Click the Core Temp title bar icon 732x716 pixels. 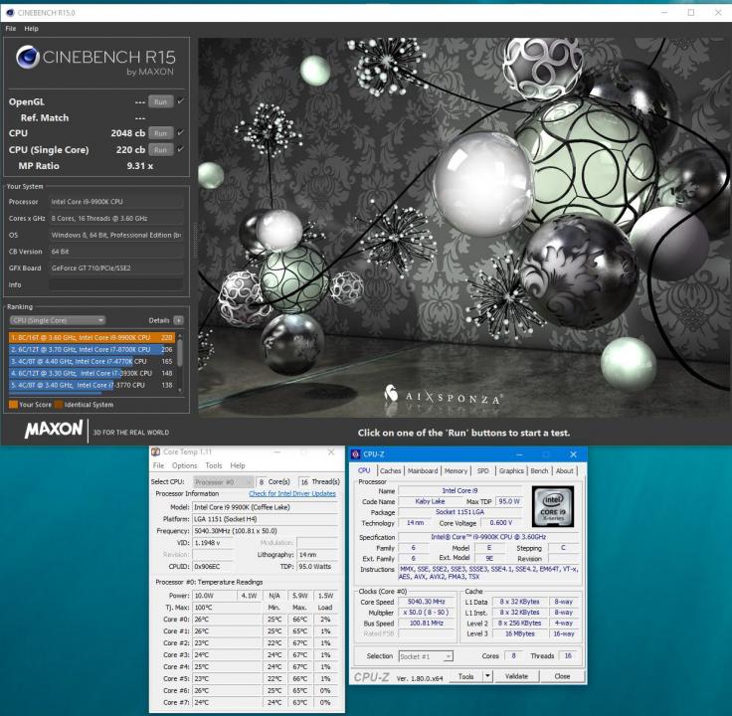[156, 451]
